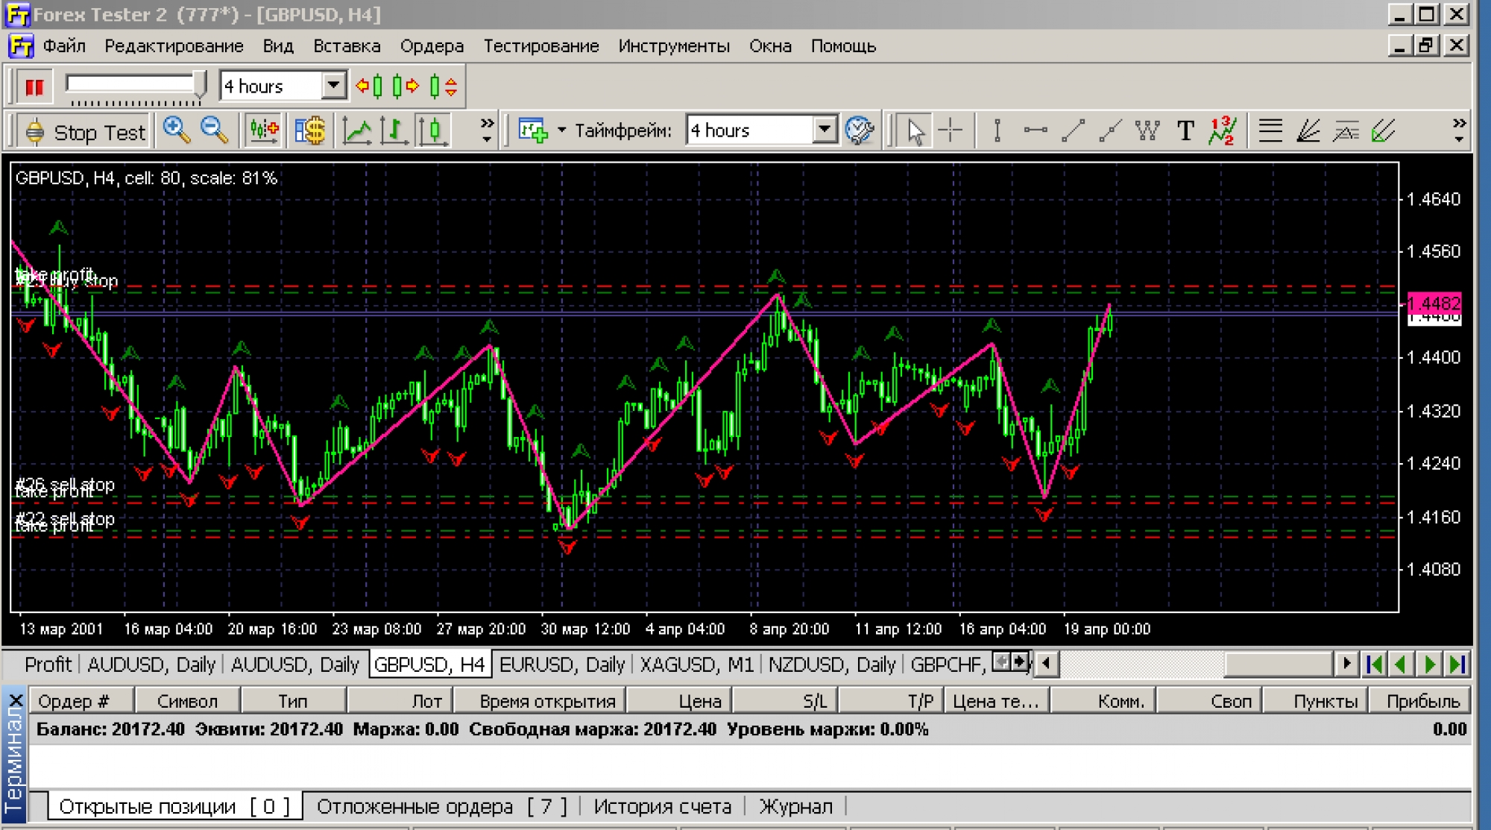
Task: Close the Терминал panel with the X
Action: pyautogui.click(x=16, y=700)
